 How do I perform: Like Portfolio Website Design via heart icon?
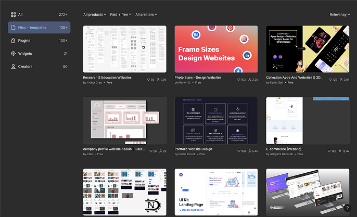(238, 151)
